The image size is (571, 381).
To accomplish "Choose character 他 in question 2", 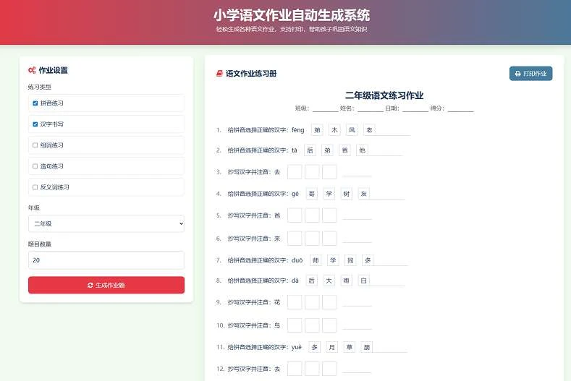I will 363,150.
